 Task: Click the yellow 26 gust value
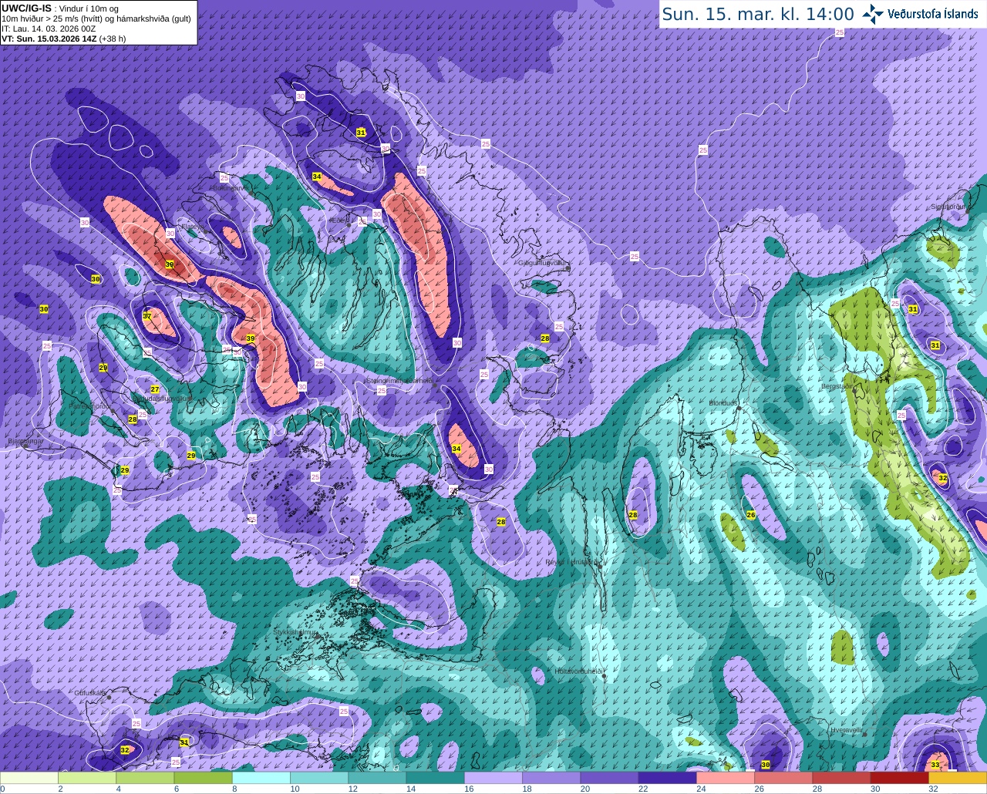[x=751, y=514]
